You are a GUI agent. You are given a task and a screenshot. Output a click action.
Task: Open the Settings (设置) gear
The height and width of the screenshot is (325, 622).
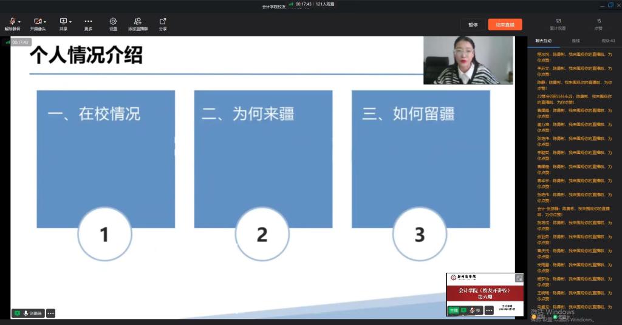click(113, 22)
